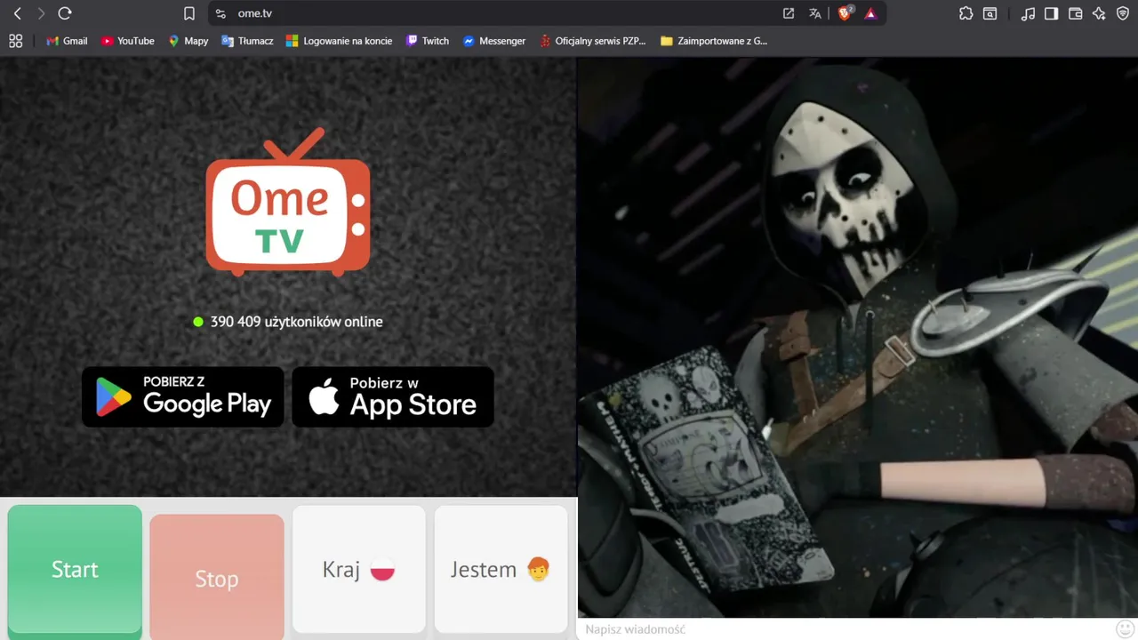
Task: Open the Brave Wallet icon
Action: pos(1076,13)
